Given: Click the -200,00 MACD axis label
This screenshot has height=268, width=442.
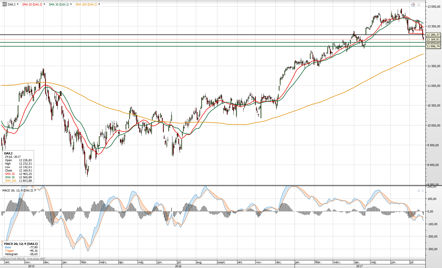Looking at the screenshot, I should pos(432,236).
